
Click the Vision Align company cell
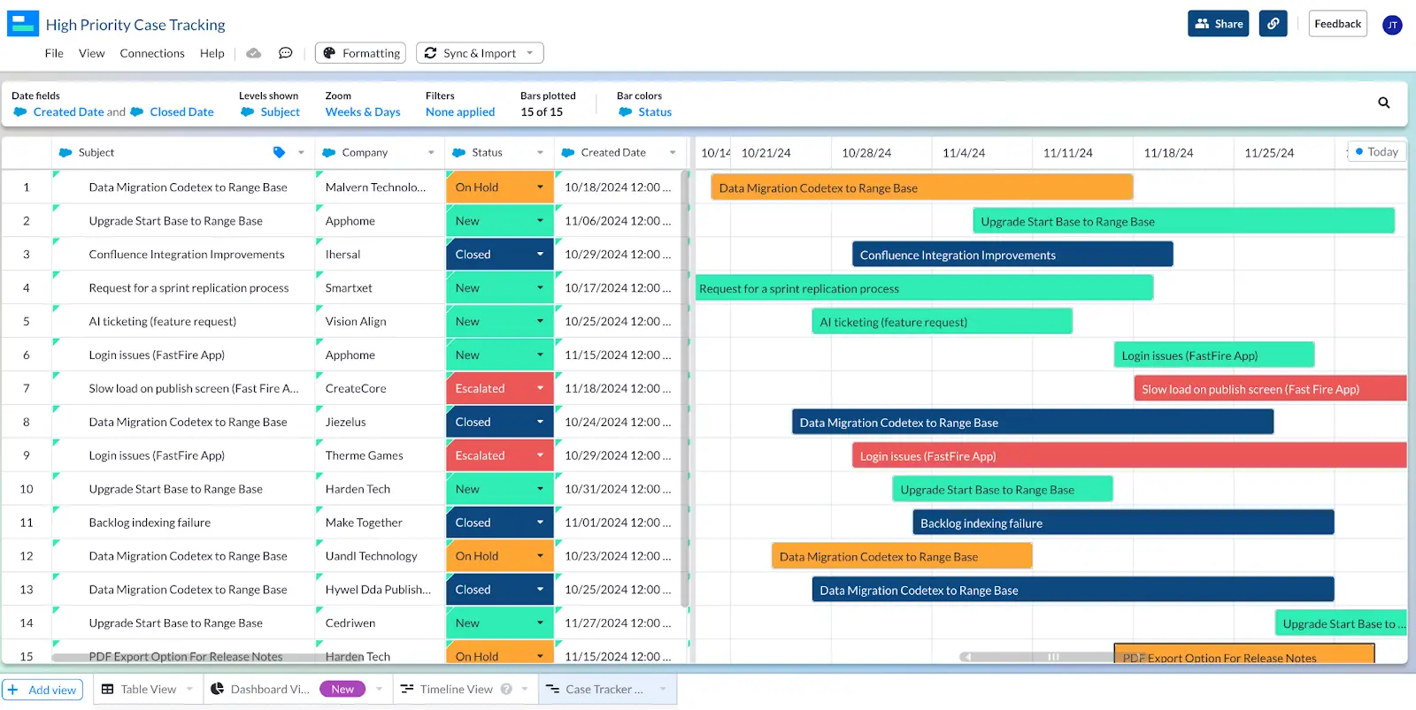[380, 322]
